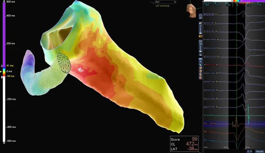Image resolution: width=265 pixels, height=153 pixels.
Task: Toggle the padlock lock icon
Action: pyautogui.click(x=200, y=55)
